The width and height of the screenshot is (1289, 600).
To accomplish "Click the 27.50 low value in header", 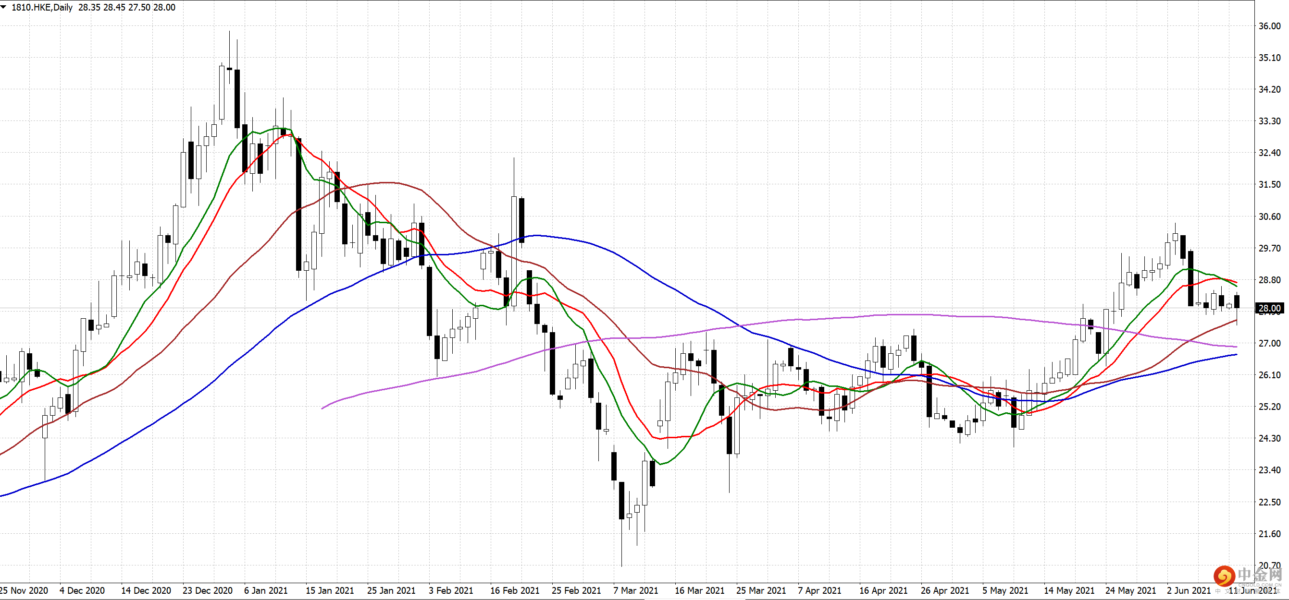I will (139, 8).
